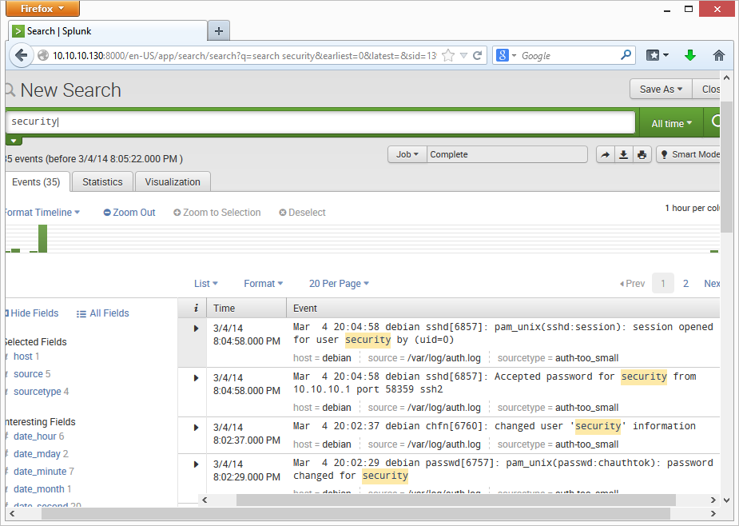Click the info column header icon
Image resolution: width=739 pixels, height=526 pixels.
coord(196,308)
